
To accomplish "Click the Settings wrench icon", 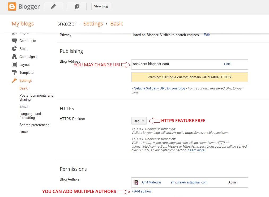I will [14, 80].
